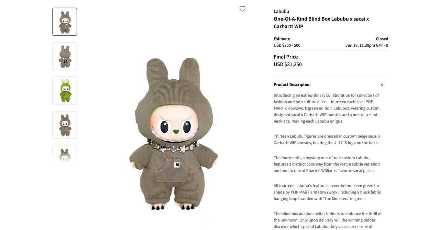The width and height of the screenshot is (440, 230).
Task: Click the Labubu brand name link
Action: coord(281,11)
